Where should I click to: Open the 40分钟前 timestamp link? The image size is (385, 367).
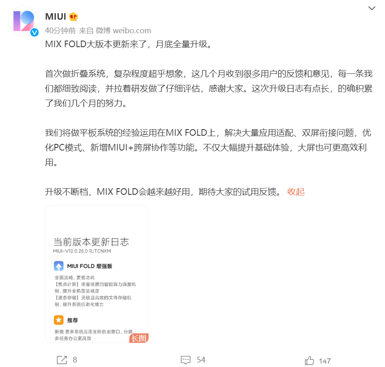coord(60,31)
